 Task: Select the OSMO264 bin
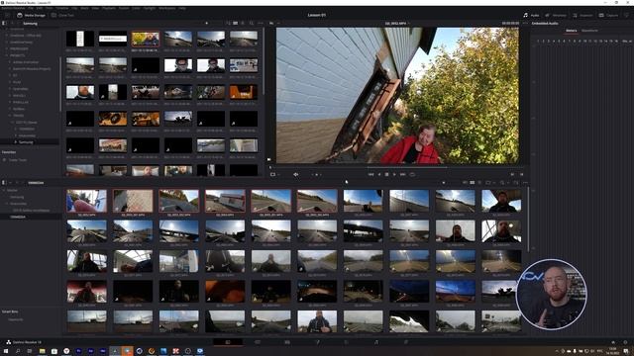[18, 217]
